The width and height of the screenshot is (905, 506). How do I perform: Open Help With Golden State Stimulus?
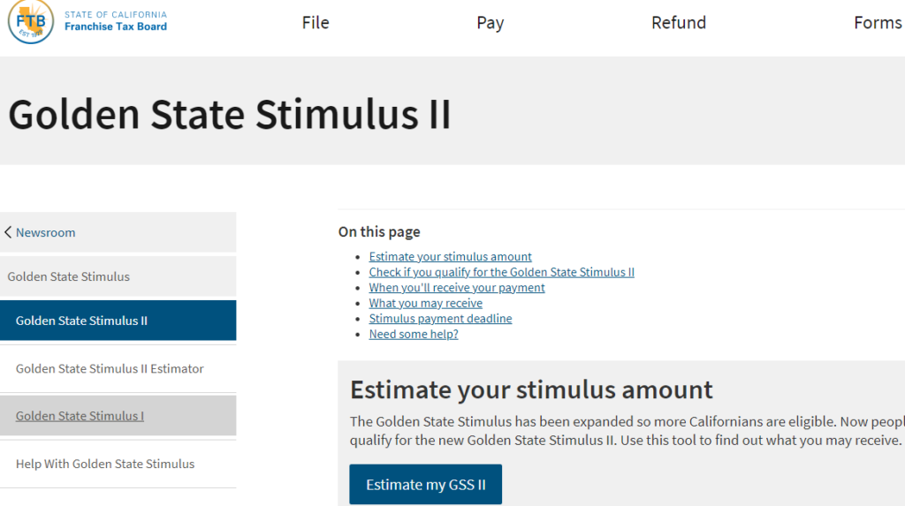105,464
